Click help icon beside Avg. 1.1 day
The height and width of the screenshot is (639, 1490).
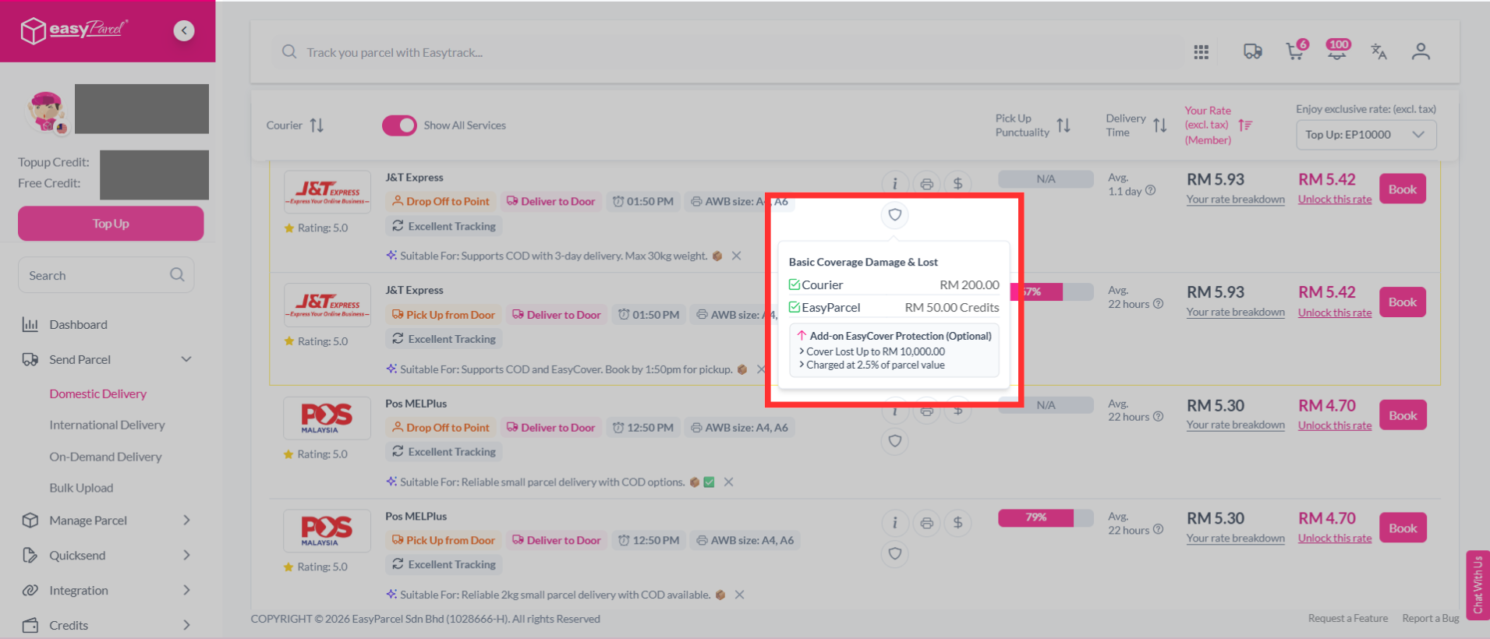click(1150, 191)
